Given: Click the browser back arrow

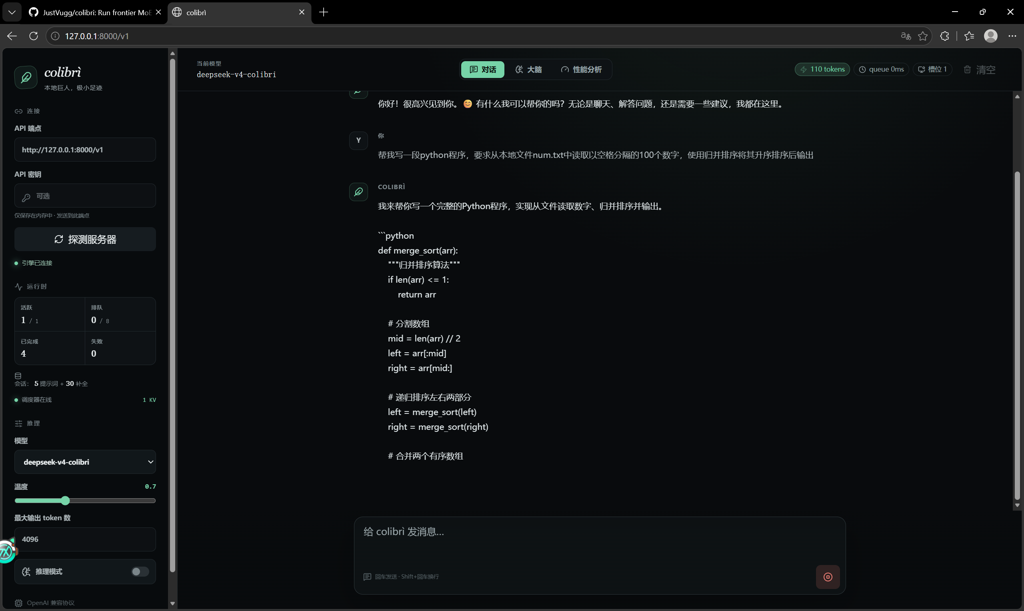Looking at the screenshot, I should pyautogui.click(x=12, y=36).
